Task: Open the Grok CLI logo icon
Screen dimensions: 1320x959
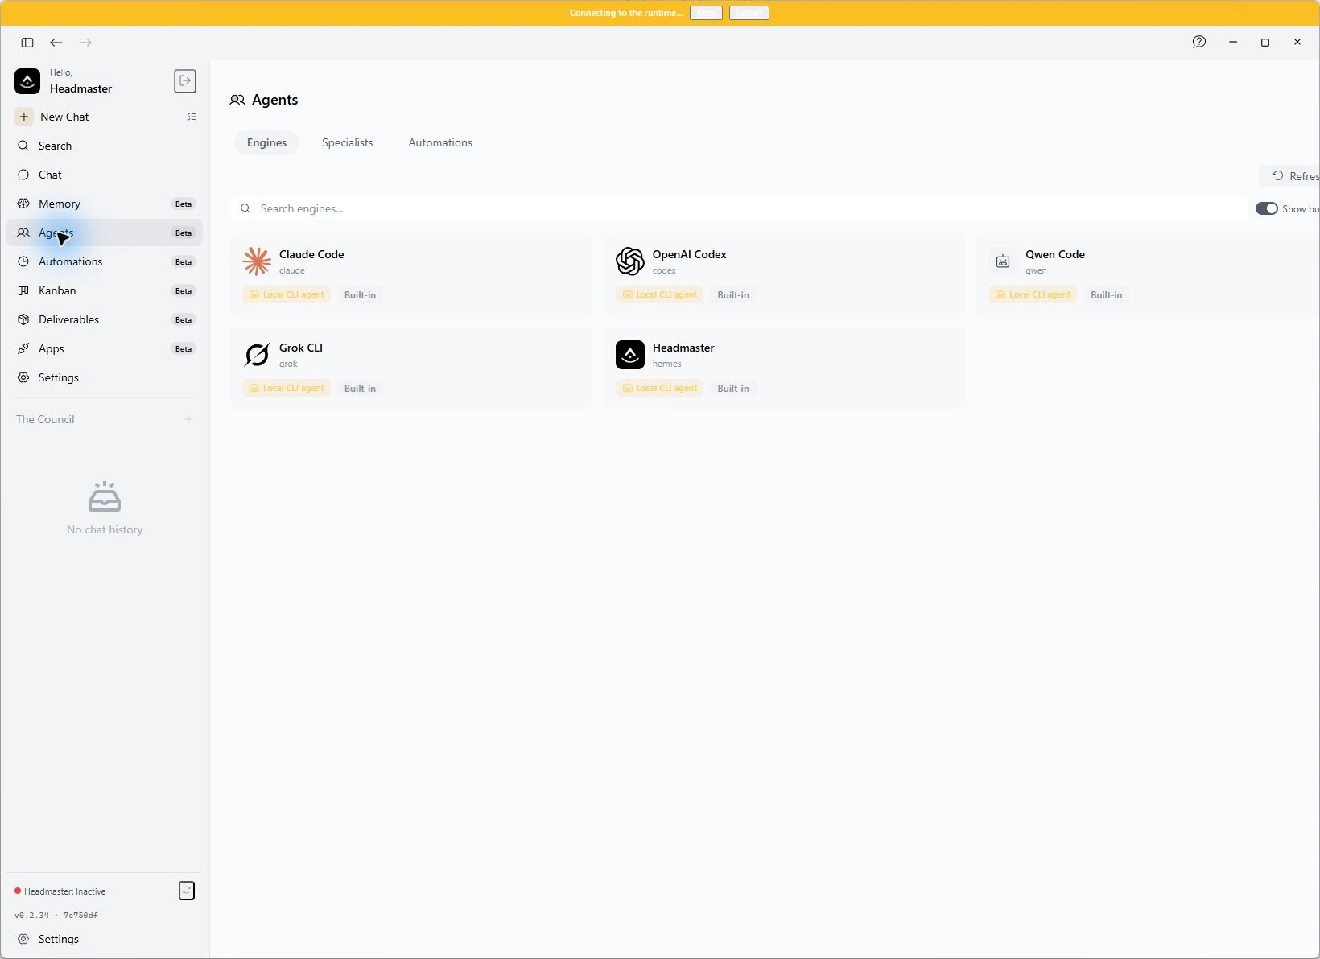Action: pyautogui.click(x=257, y=355)
